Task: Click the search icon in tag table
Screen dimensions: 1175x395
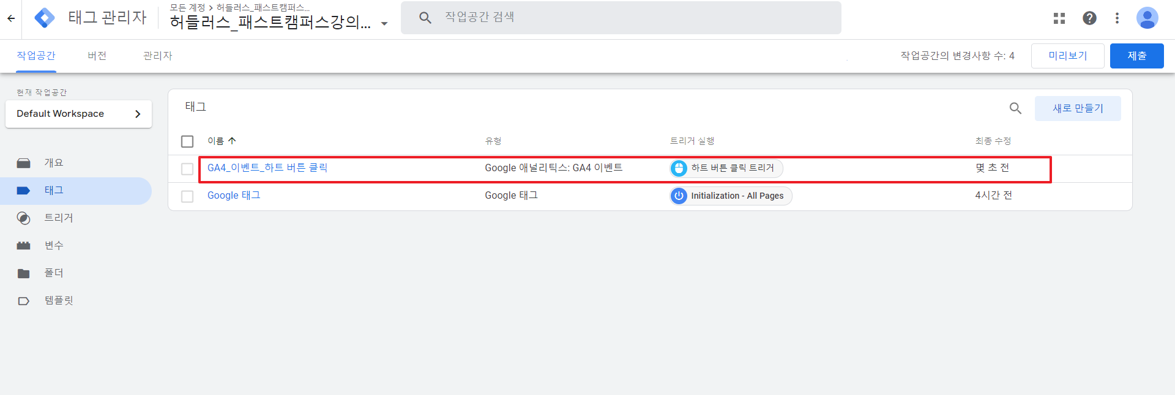Action: pyautogui.click(x=1015, y=108)
